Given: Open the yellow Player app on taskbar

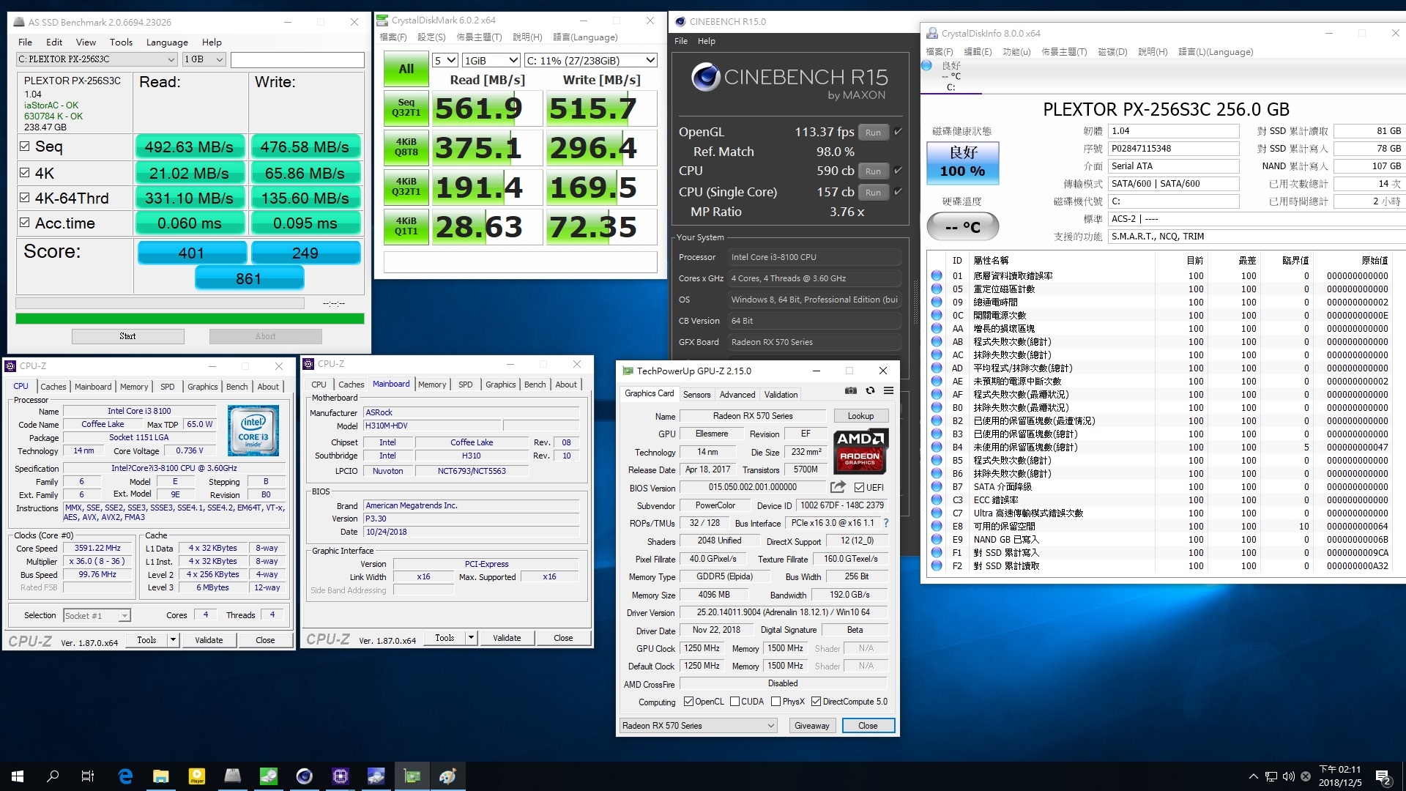Looking at the screenshot, I should pos(197,776).
